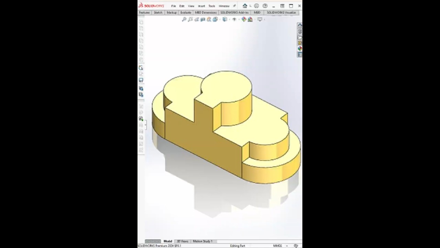This screenshot has height=248, width=440.
Task: Switch to the MBD tab
Action: coord(257,12)
